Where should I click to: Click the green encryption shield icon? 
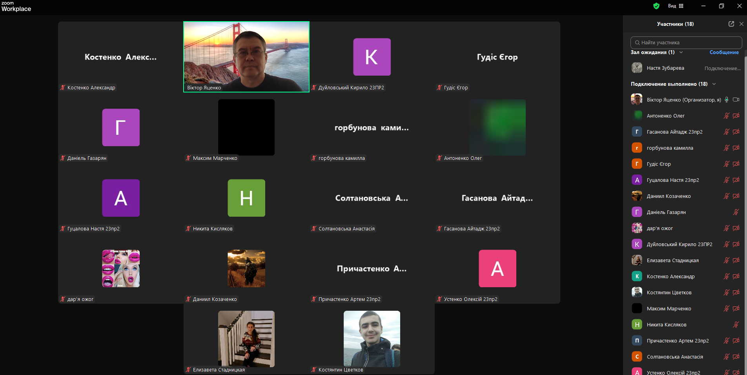[x=656, y=6]
